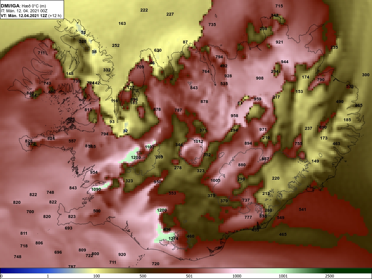This screenshot has height=279, width=372.
Task: Click the map value 332
Action: pyautogui.click(x=107, y=70)
